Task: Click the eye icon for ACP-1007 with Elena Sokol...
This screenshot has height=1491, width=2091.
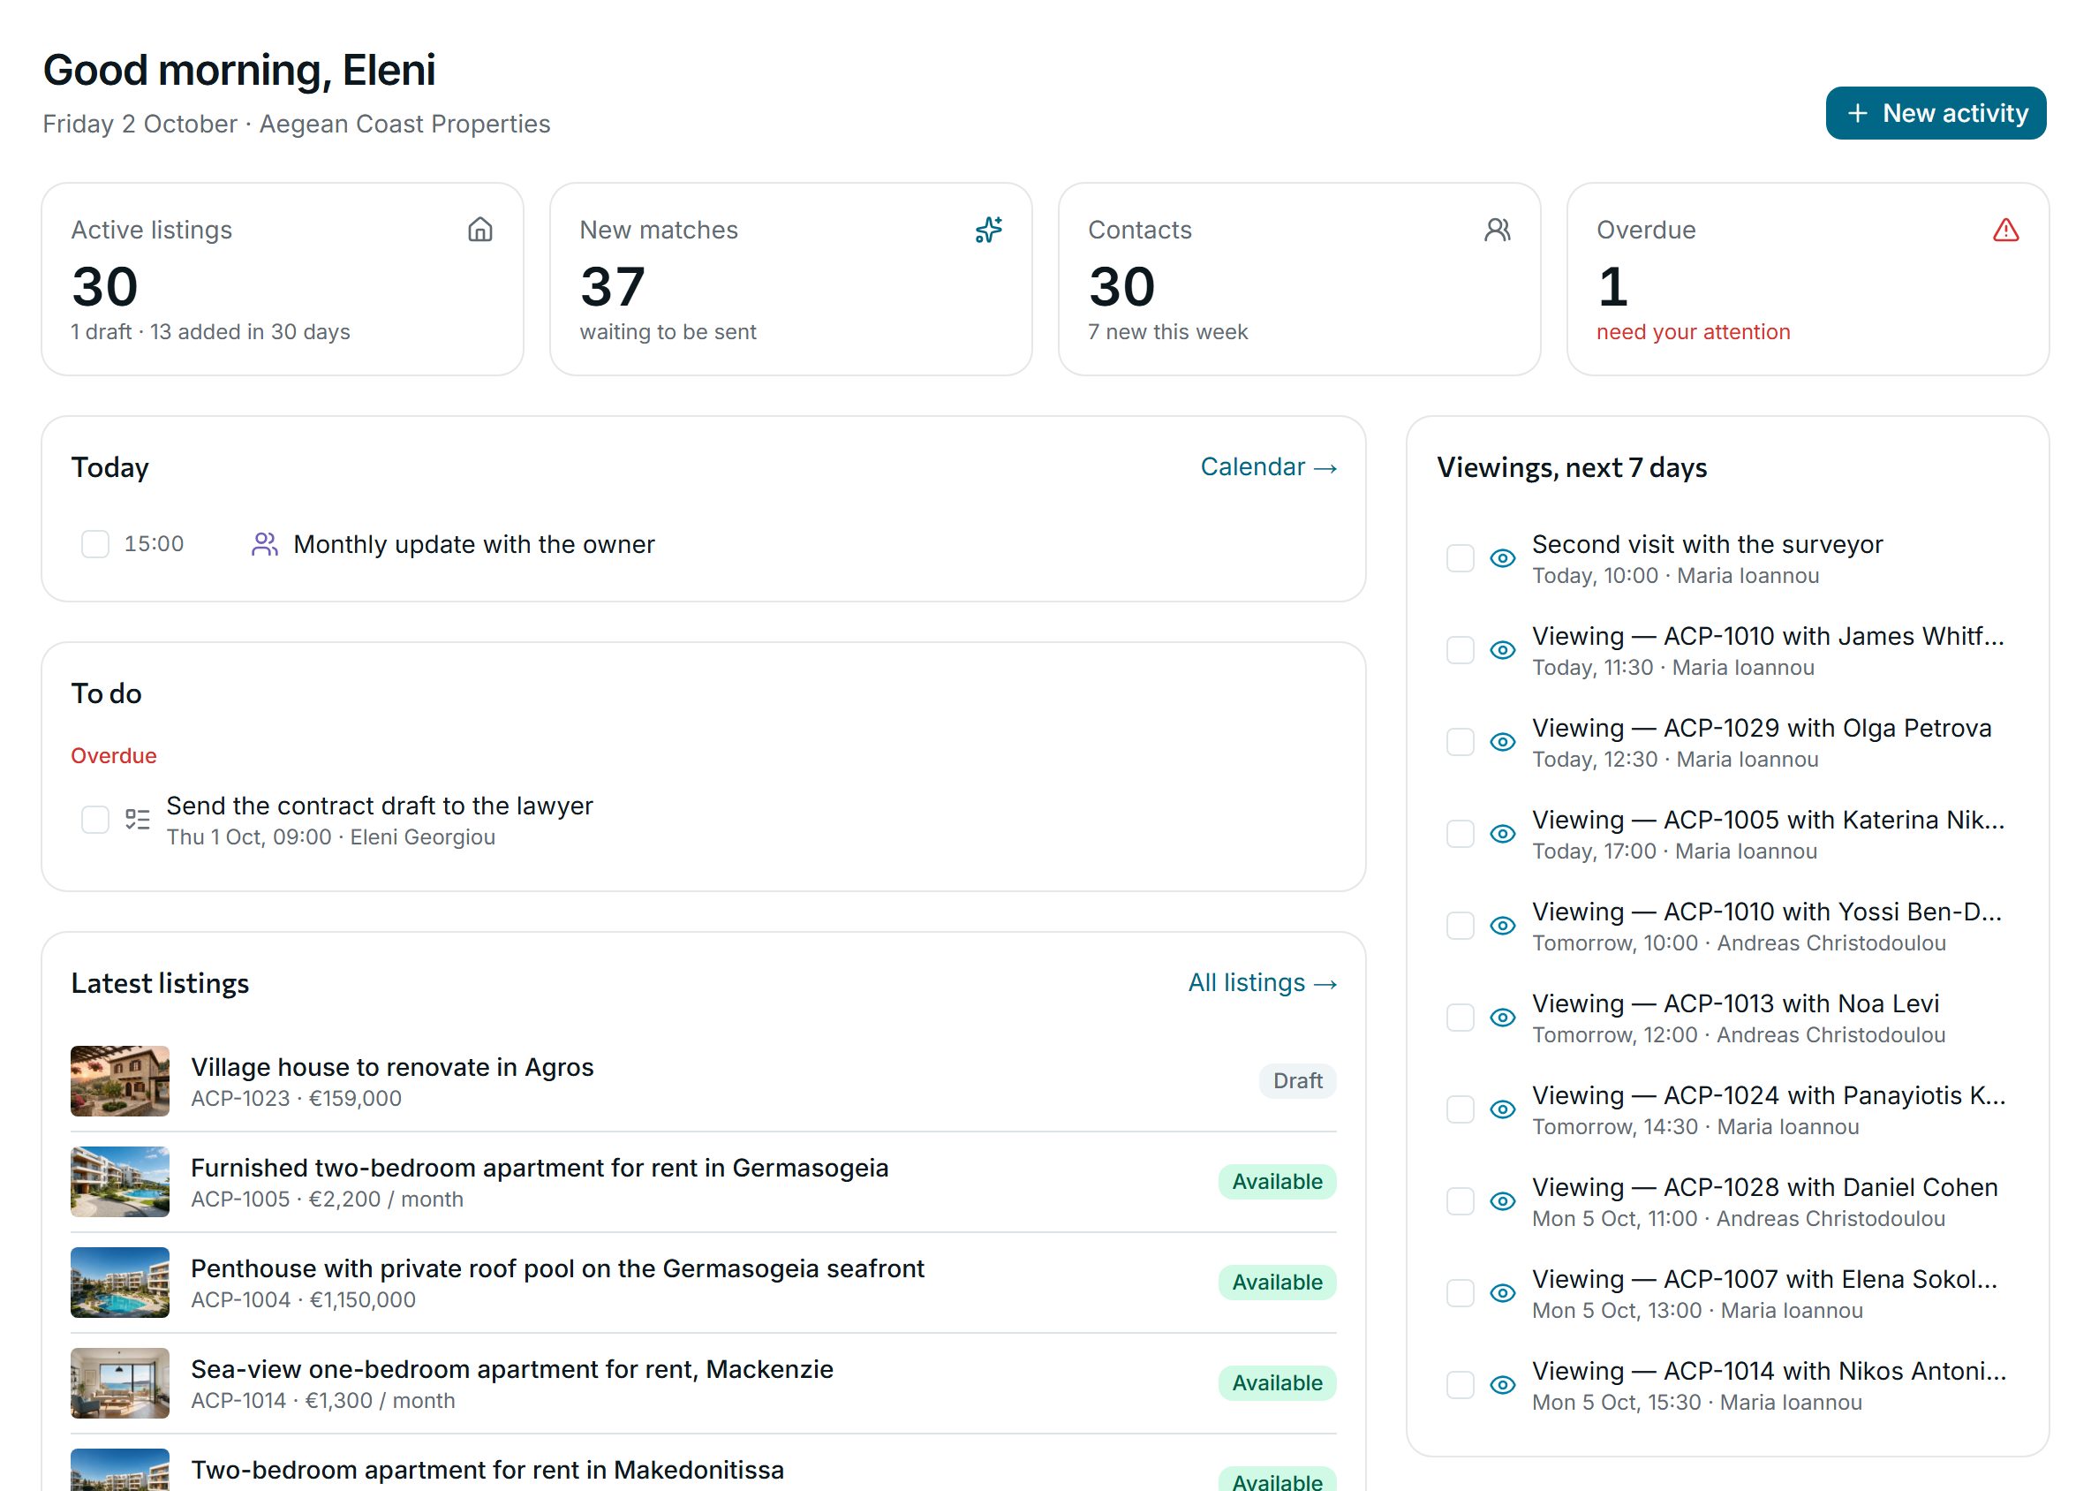Action: click(1502, 1292)
